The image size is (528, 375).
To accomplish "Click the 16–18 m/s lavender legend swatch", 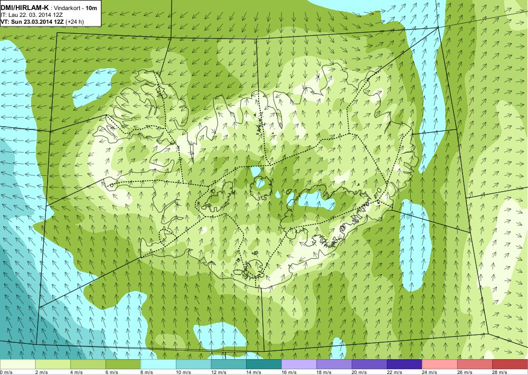I will (299, 364).
